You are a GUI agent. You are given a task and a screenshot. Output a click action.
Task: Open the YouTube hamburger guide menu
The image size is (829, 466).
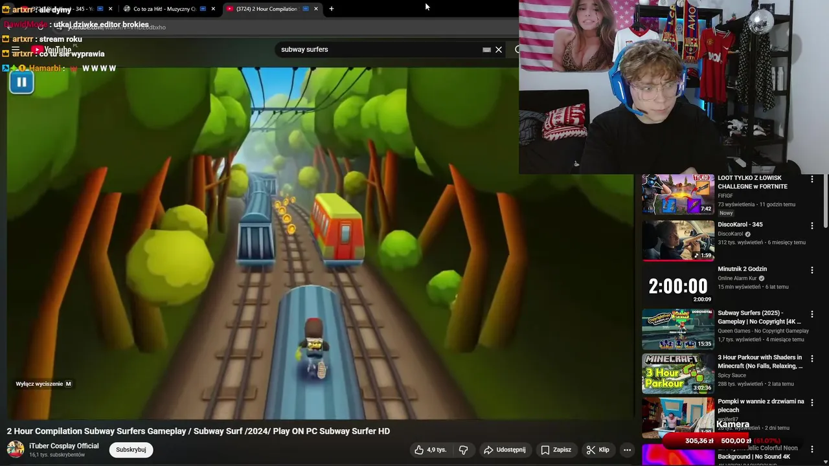(16, 49)
